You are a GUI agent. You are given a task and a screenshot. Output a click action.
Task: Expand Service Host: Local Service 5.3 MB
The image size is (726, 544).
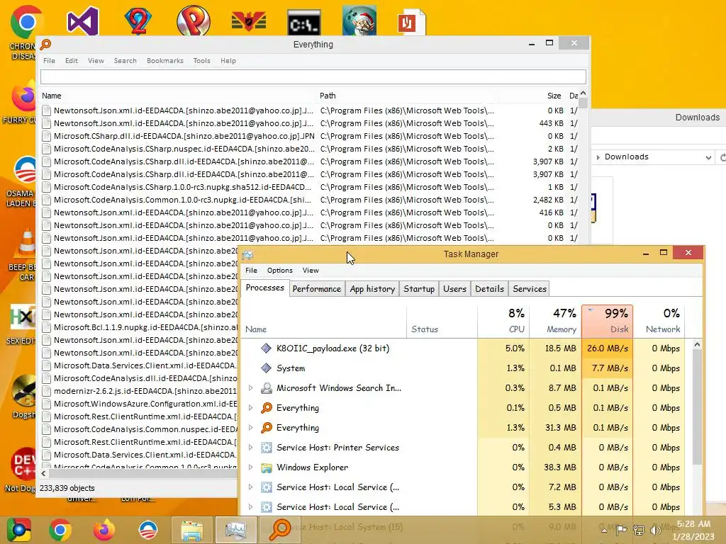[x=250, y=507]
